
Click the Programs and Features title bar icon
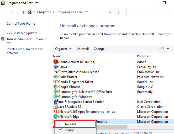(3, 3)
